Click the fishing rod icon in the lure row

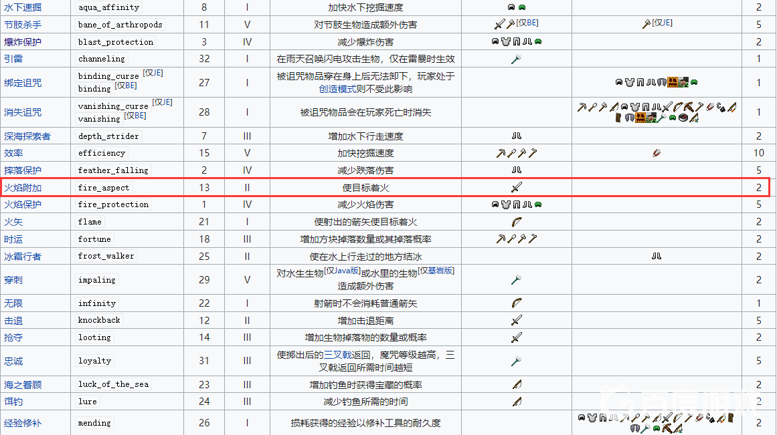click(516, 402)
